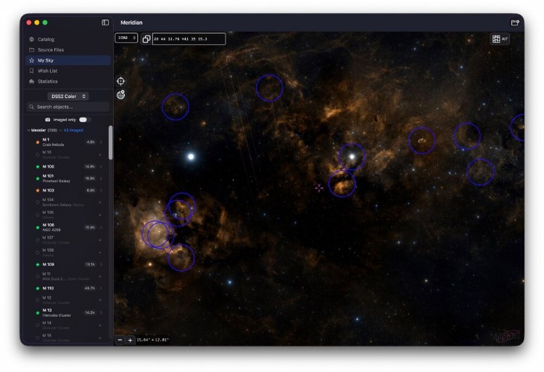544x372 pixels.
Task: Click the crosshair target recenter icon
Action: coord(120,81)
